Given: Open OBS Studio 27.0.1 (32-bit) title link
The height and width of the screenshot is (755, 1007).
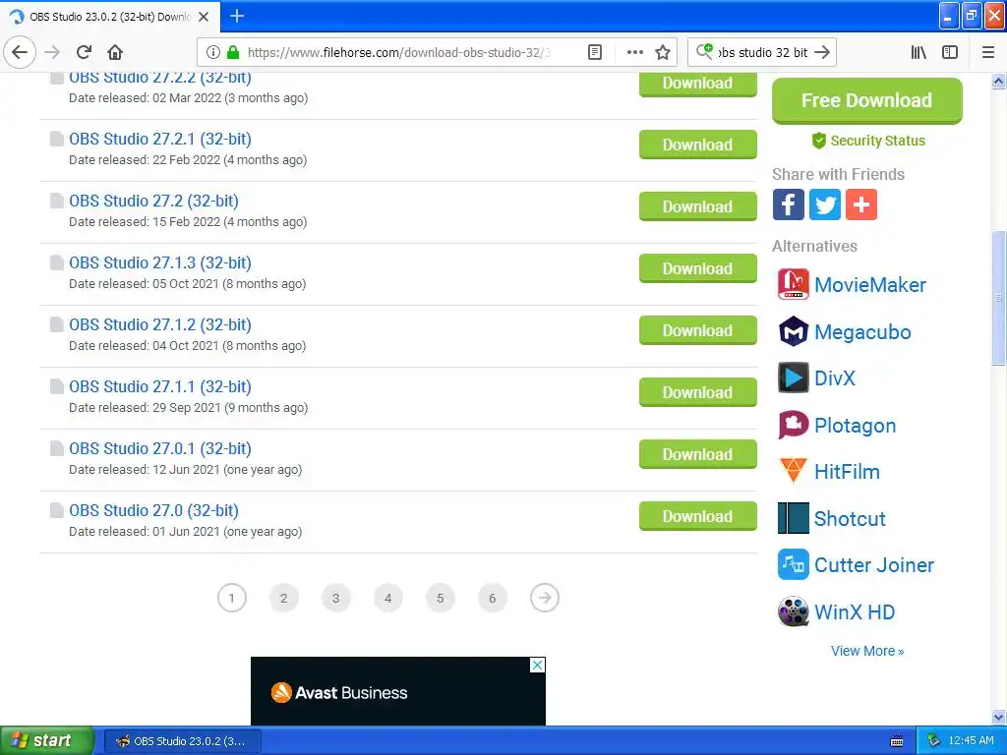Looking at the screenshot, I should (x=160, y=448).
